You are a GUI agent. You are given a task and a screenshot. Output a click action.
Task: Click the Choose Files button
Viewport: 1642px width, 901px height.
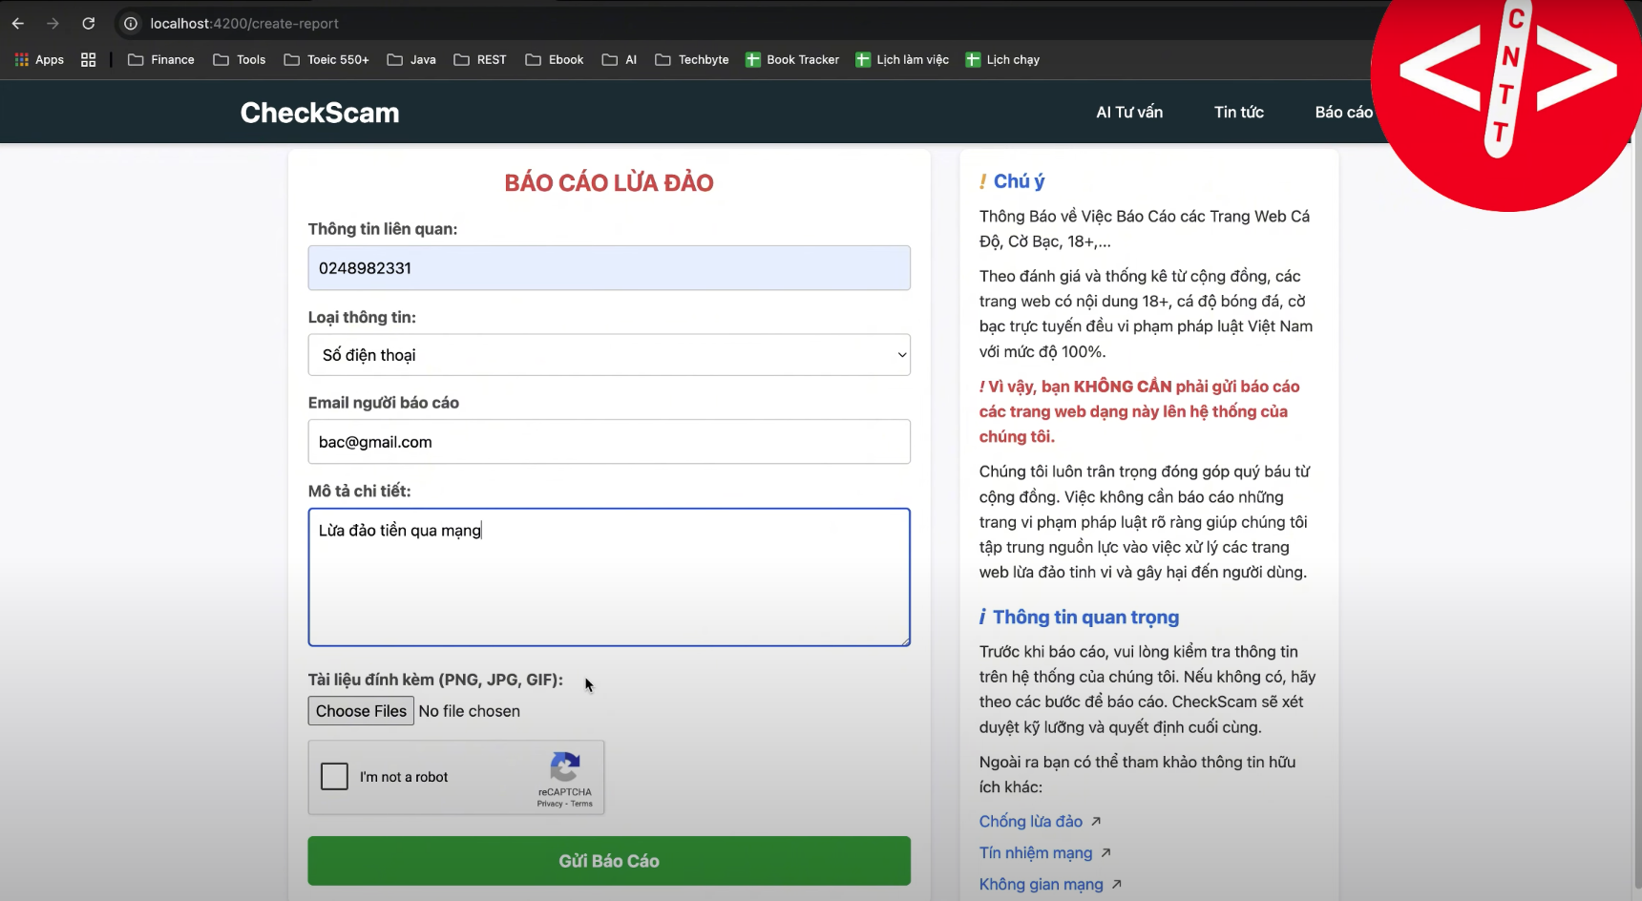[x=361, y=711]
